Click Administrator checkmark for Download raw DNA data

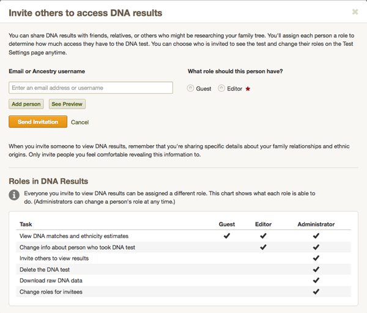pos(316,280)
